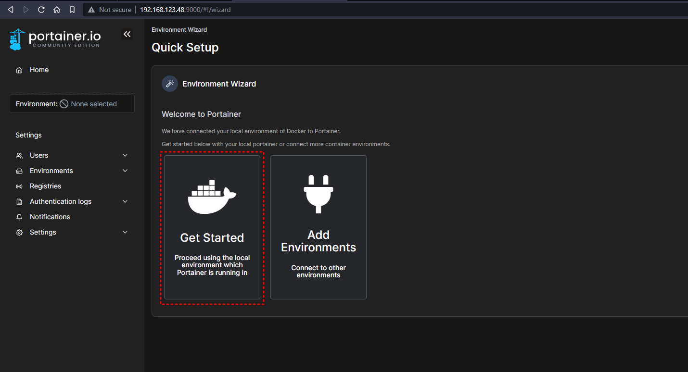Image resolution: width=688 pixels, height=372 pixels.
Task: Click the Notifications bell icon
Action: pos(19,217)
